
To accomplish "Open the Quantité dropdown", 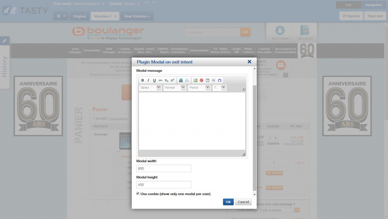I will 273,138.
